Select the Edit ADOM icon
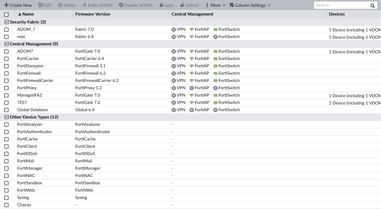 pos(41,5)
